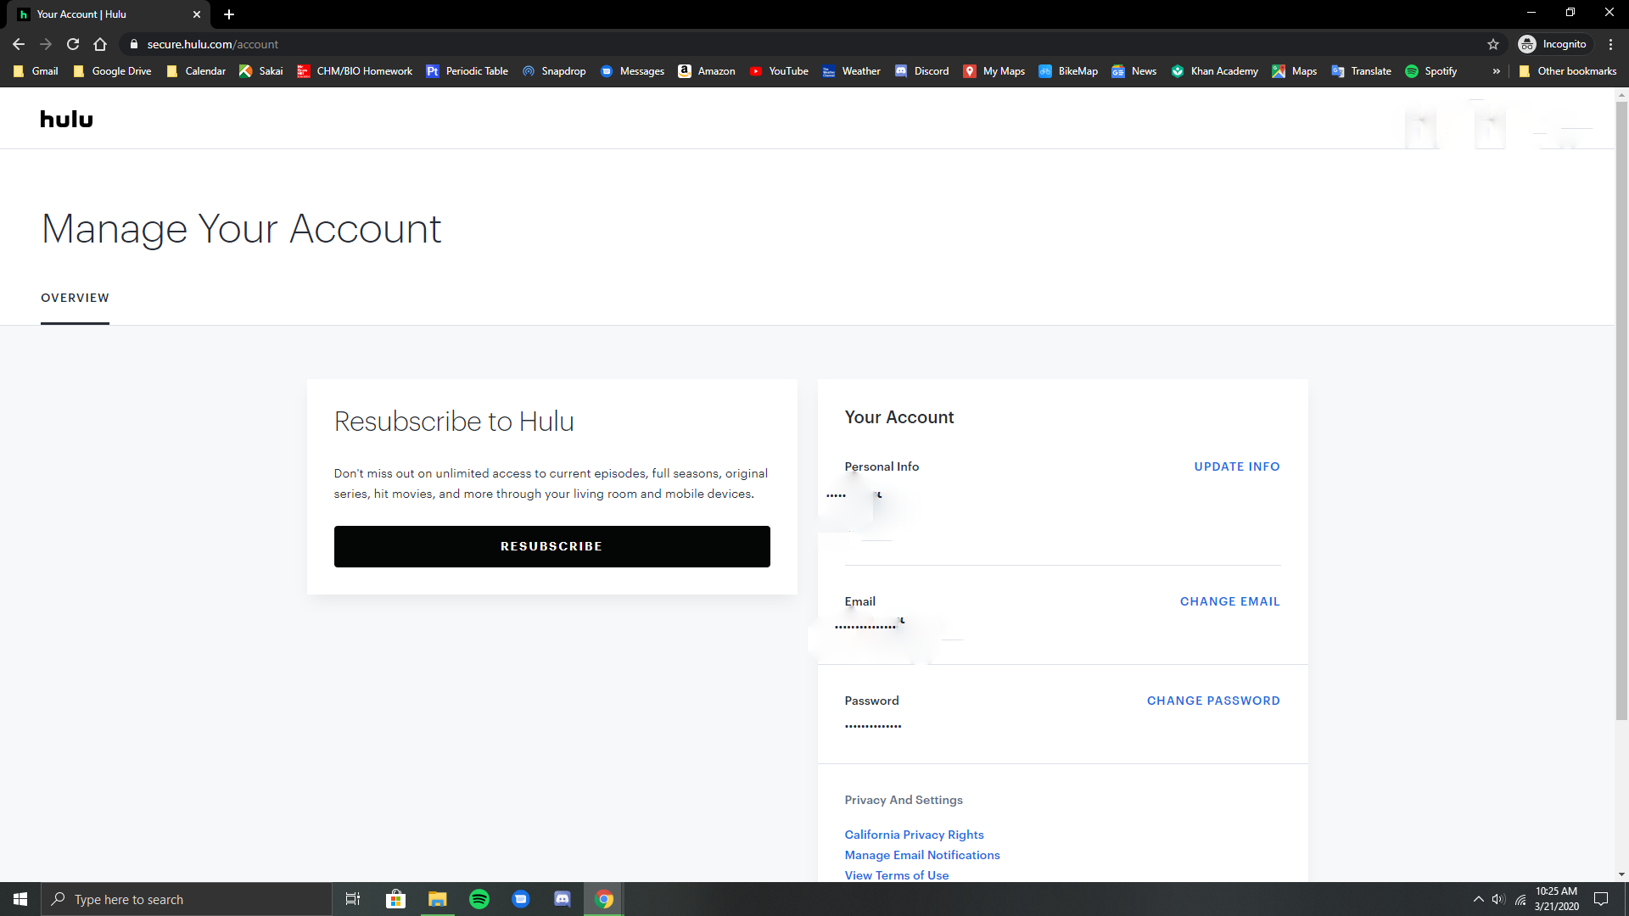Open the News bookmark
Image resolution: width=1629 pixels, height=916 pixels.
[x=1134, y=71]
